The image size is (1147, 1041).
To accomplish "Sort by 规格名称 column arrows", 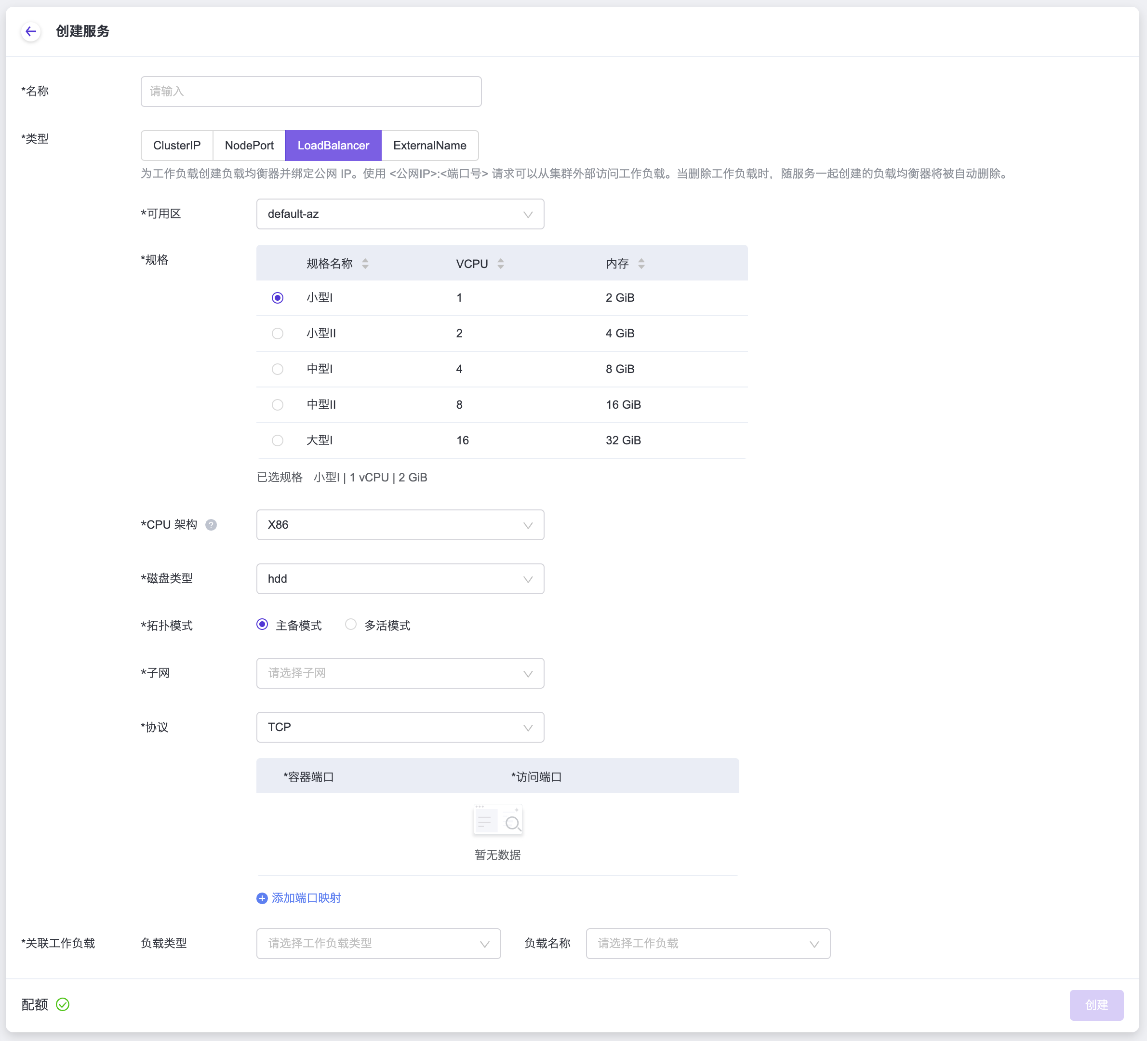I will pos(365,263).
